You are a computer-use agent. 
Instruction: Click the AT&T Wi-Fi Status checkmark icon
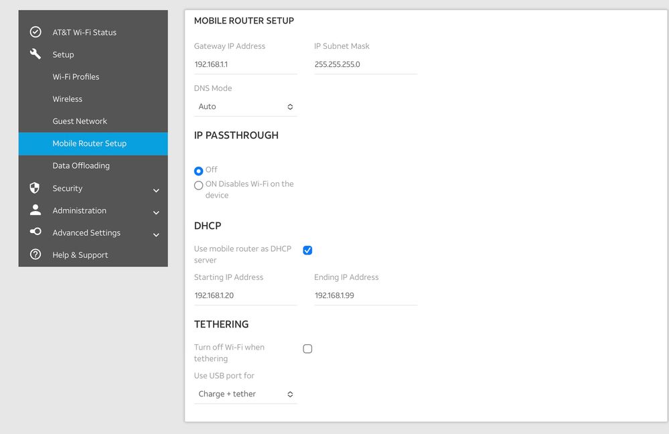tap(35, 32)
